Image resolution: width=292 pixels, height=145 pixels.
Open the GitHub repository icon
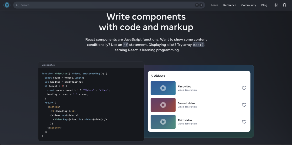284,5
